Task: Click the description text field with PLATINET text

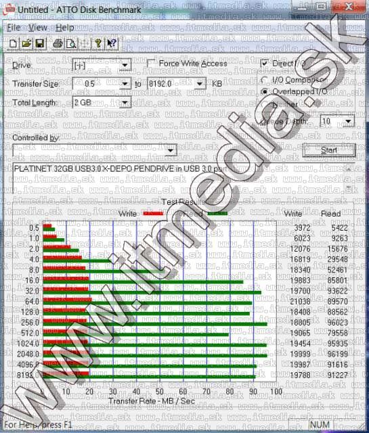Action: [178, 178]
